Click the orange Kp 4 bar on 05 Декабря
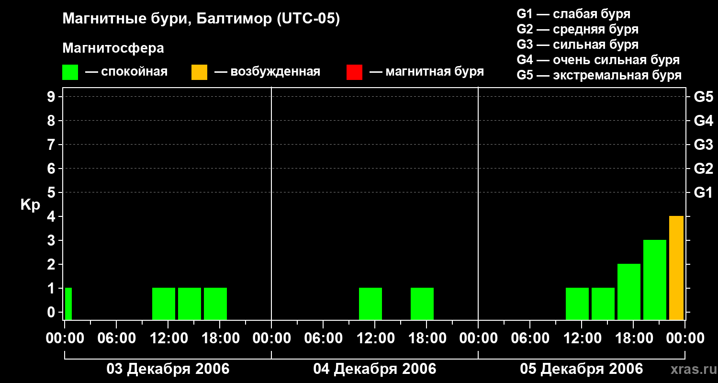This screenshot has width=718, height=383. [676, 268]
